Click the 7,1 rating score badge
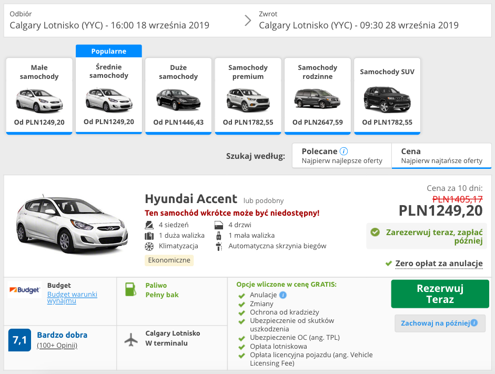This screenshot has width=495, height=374. [x=19, y=340]
